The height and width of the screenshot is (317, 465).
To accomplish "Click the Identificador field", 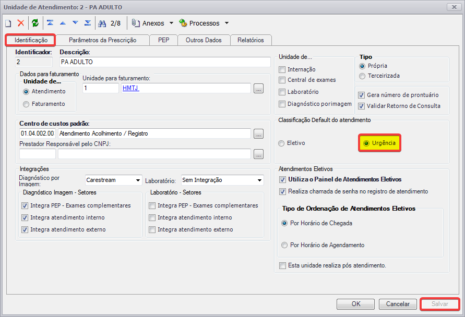I will [34, 62].
